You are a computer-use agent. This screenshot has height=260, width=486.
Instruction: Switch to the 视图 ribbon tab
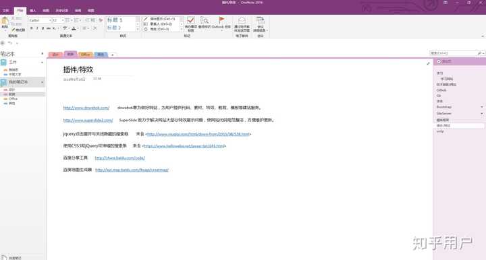point(91,11)
